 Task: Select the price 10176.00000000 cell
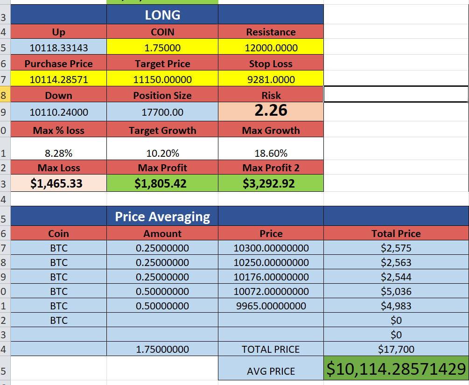(x=271, y=276)
